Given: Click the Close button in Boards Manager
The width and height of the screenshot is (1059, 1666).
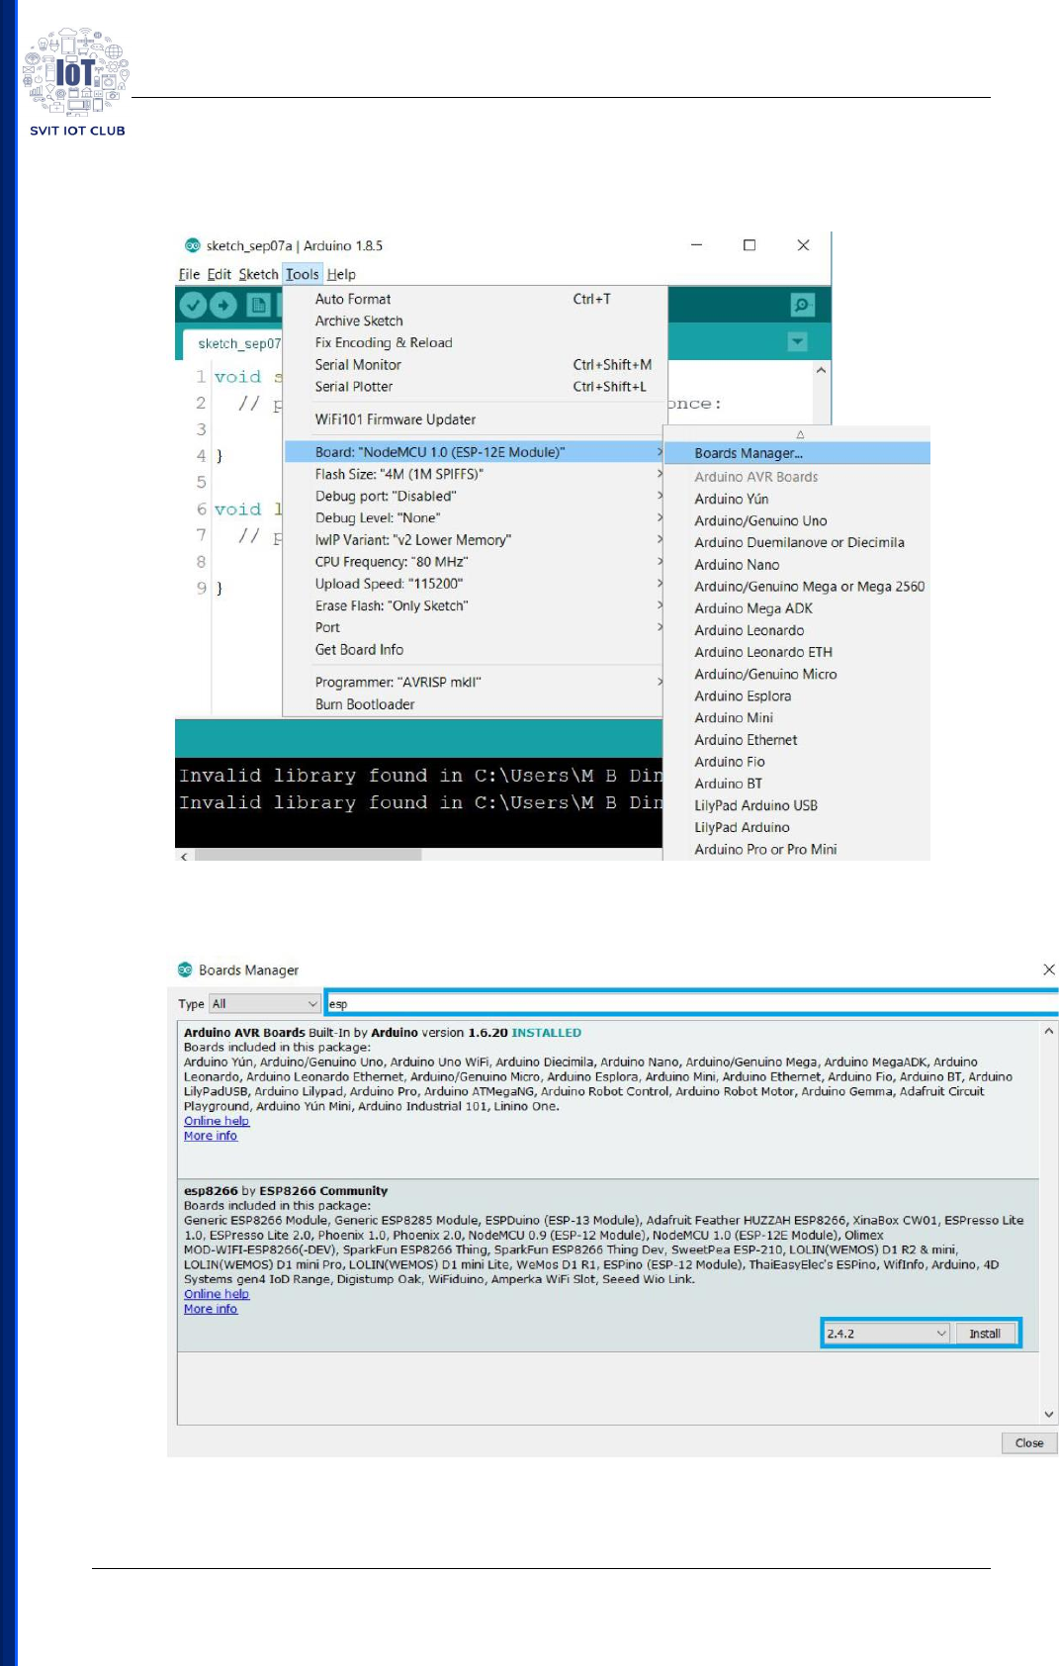Looking at the screenshot, I should [1029, 1443].
